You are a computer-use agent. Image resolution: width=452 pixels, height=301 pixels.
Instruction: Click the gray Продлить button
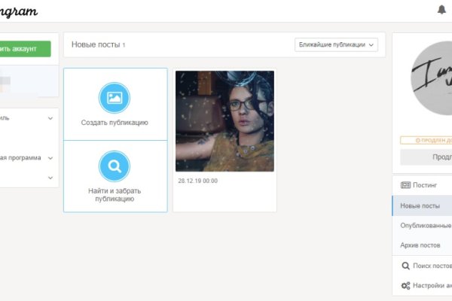[x=426, y=157]
